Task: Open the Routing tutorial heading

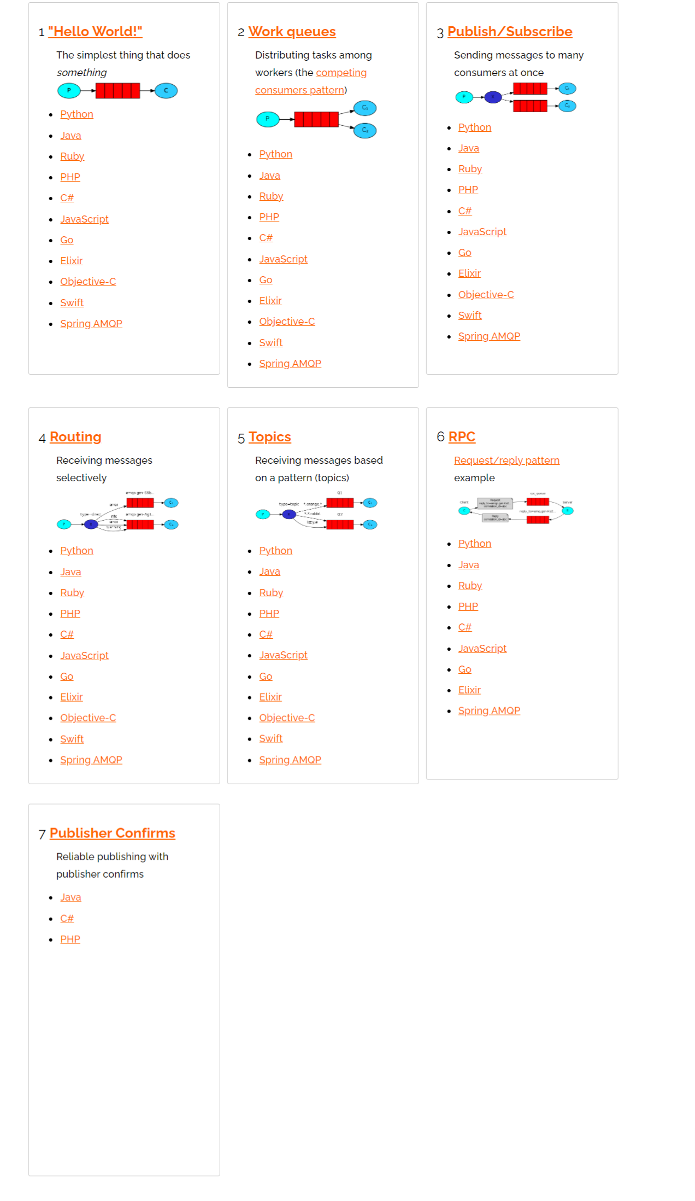Action: 75,437
